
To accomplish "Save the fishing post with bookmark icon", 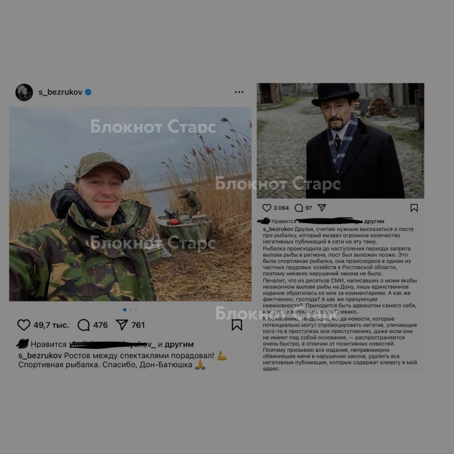I will pos(237,325).
